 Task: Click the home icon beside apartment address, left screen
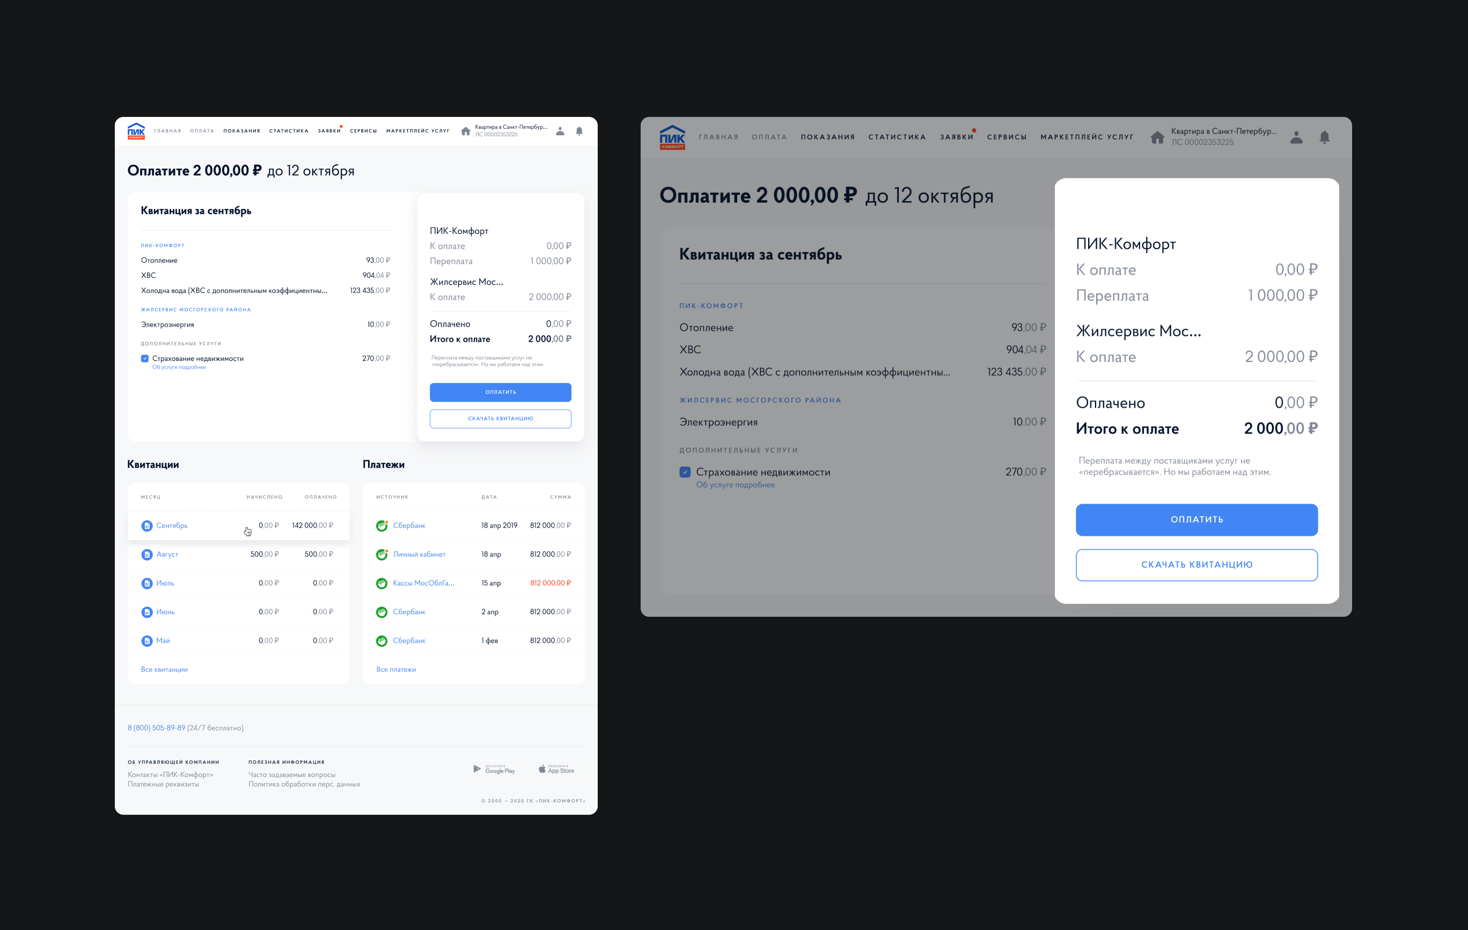pos(465,131)
